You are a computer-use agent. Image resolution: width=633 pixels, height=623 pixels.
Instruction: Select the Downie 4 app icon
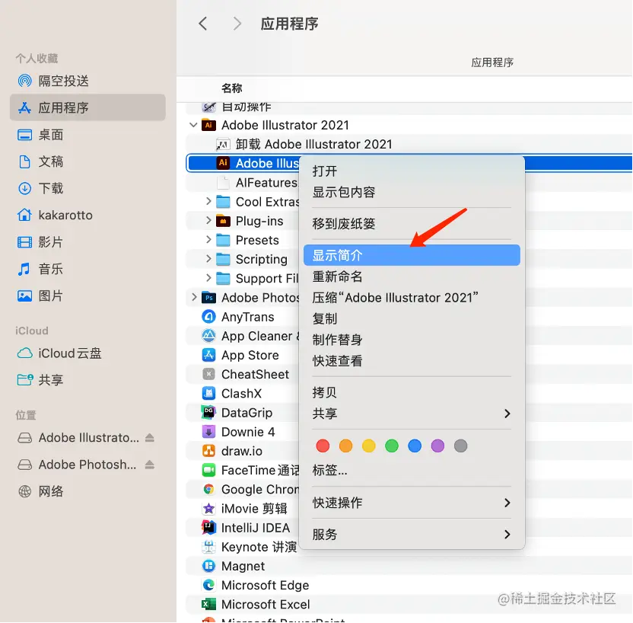click(x=208, y=432)
